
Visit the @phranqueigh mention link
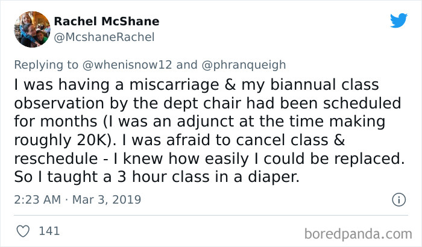coord(243,64)
